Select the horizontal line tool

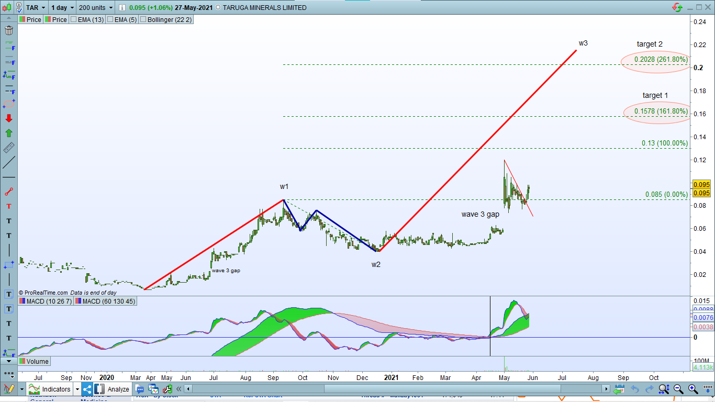click(9, 177)
